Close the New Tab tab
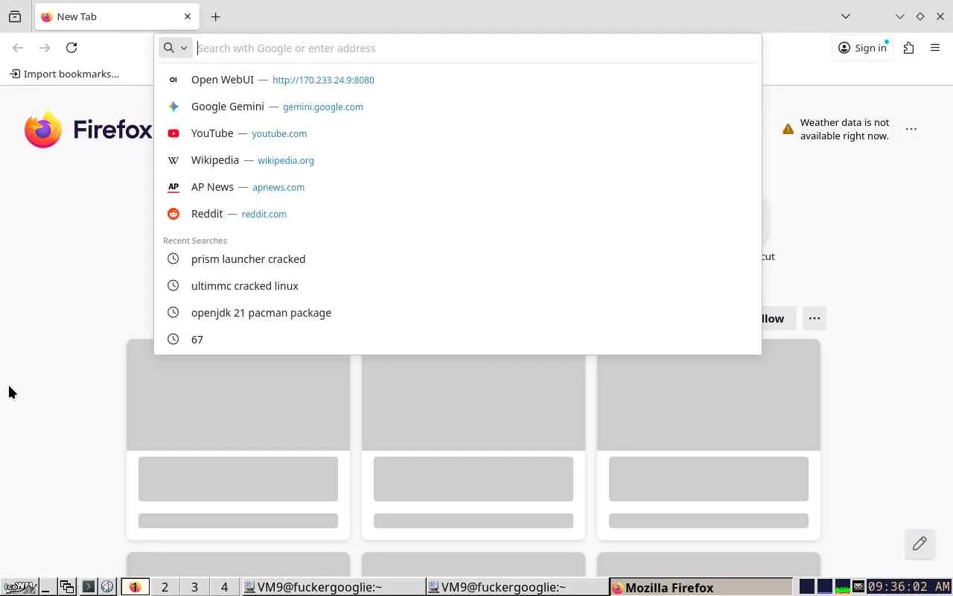The image size is (953, 596). pyautogui.click(x=188, y=16)
